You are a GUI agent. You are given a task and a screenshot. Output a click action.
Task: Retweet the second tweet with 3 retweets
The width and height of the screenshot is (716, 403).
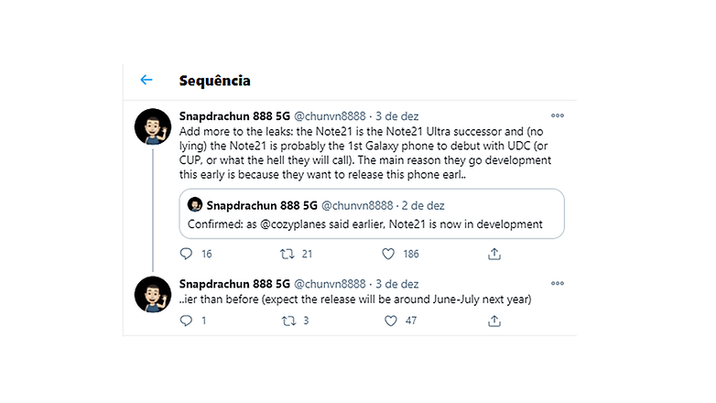click(x=288, y=321)
